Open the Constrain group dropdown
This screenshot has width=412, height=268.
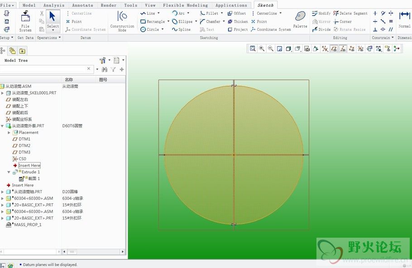[383, 38]
